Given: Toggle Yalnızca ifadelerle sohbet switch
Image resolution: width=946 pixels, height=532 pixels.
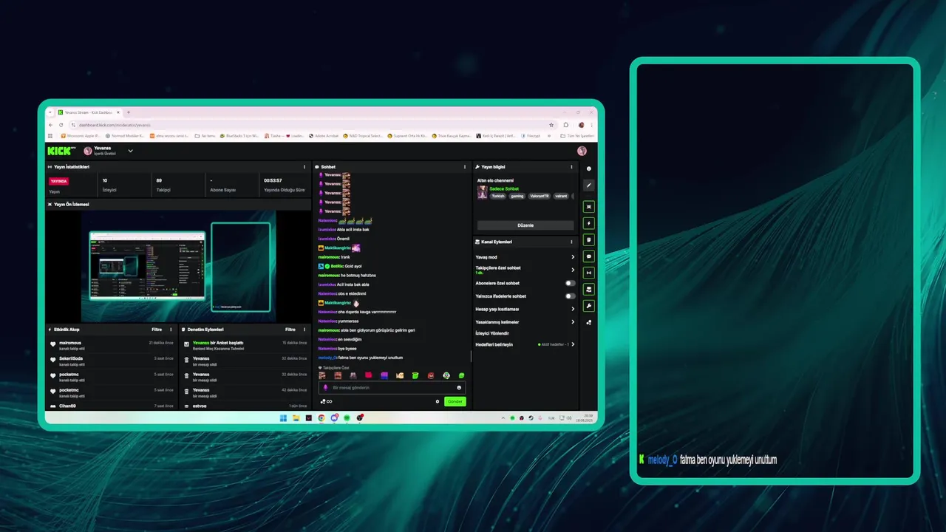Looking at the screenshot, I should tap(570, 296).
